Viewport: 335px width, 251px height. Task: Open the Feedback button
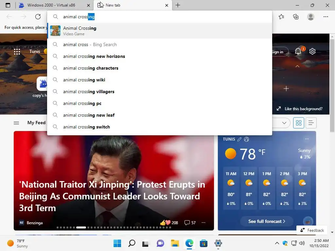tap(312, 230)
